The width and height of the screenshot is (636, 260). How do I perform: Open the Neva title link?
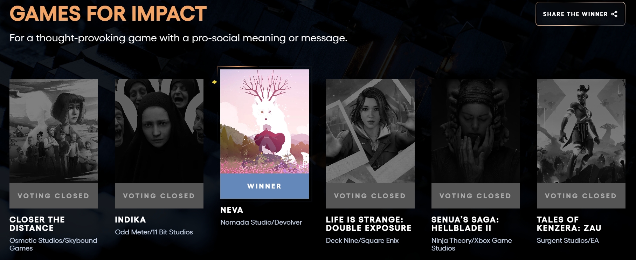(x=231, y=210)
